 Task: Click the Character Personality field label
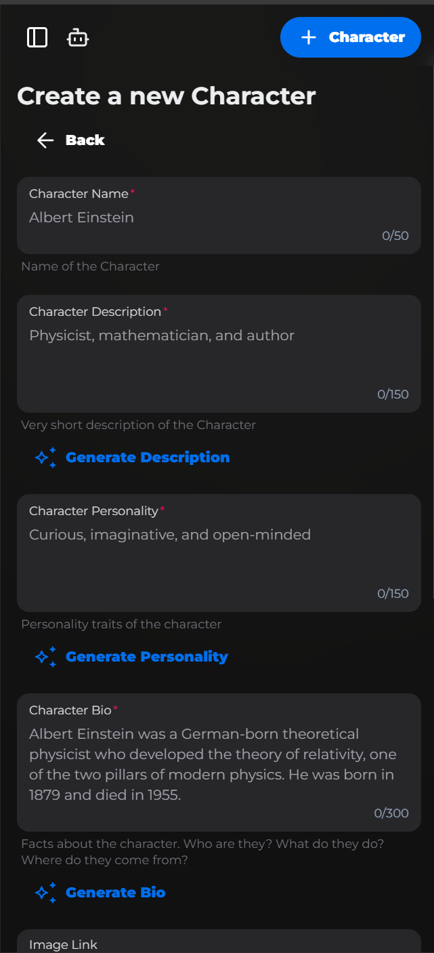(93, 511)
